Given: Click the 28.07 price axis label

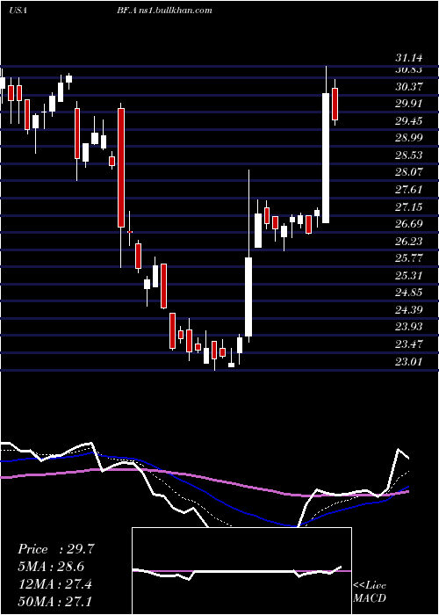Looking at the screenshot, I should click(409, 172).
